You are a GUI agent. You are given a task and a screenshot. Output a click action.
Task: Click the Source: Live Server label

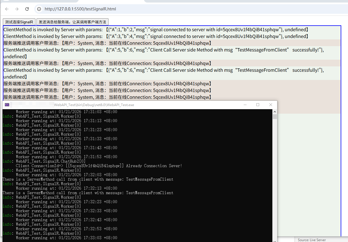pos(312,240)
